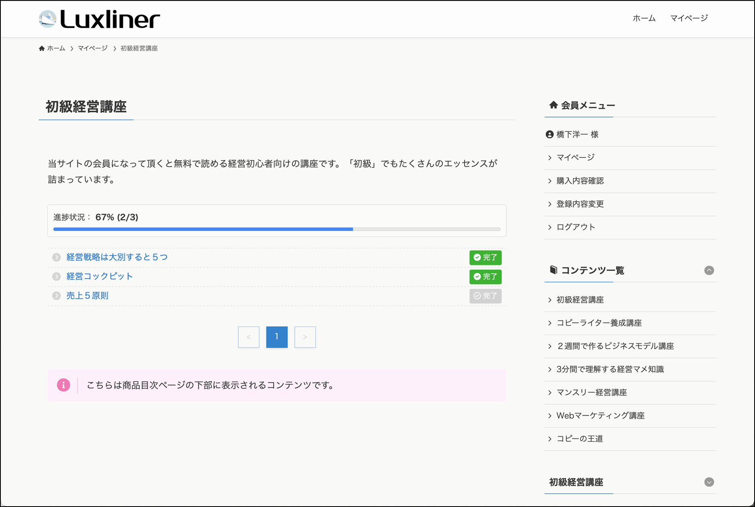
Task: Go to the next page of lessons
Action: pyautogui.click(x=305, y=337)
